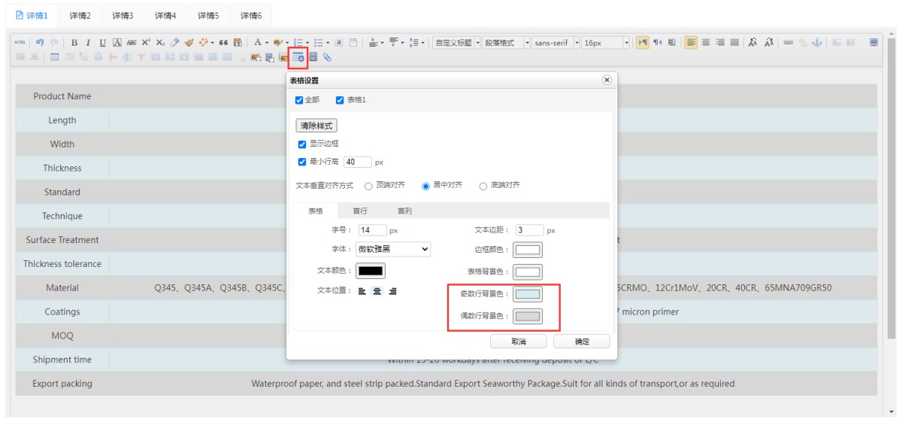Pick 文本颜色 black color swatch
The width and height of the screenshot is (902, 422).
click(370, 271)
